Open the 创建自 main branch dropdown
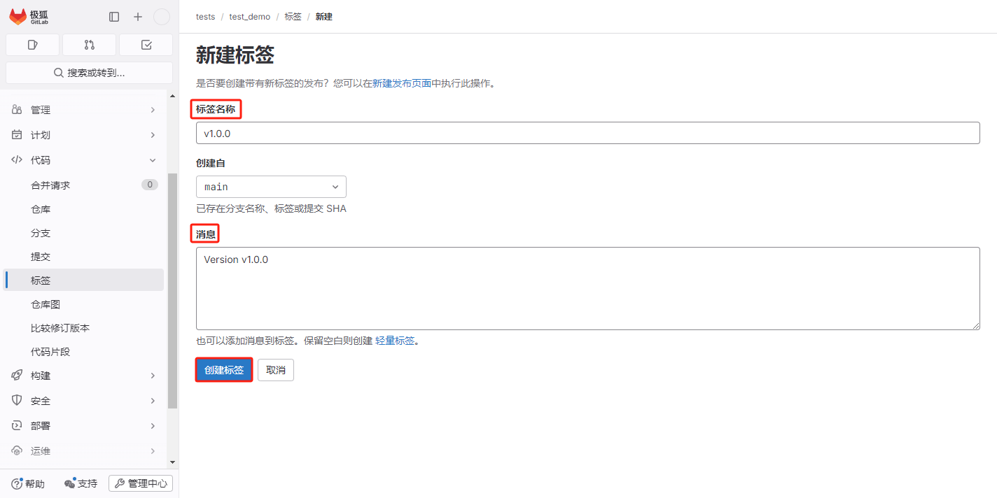The height and width of the screenshot is (498, 997). 271,187
